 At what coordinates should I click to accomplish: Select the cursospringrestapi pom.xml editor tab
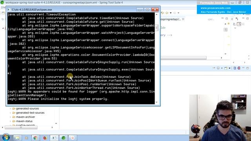(171, 19)
